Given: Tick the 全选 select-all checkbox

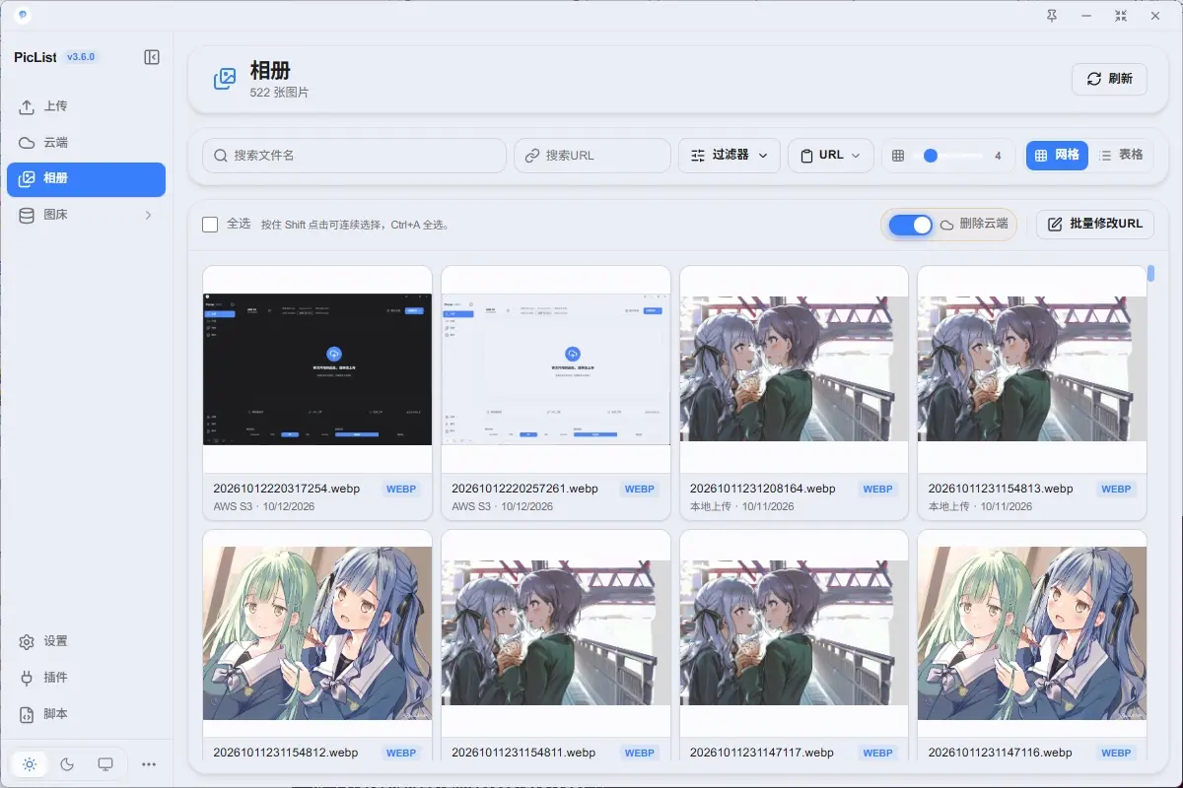Looking at the screenshot, I should (210, 225).
